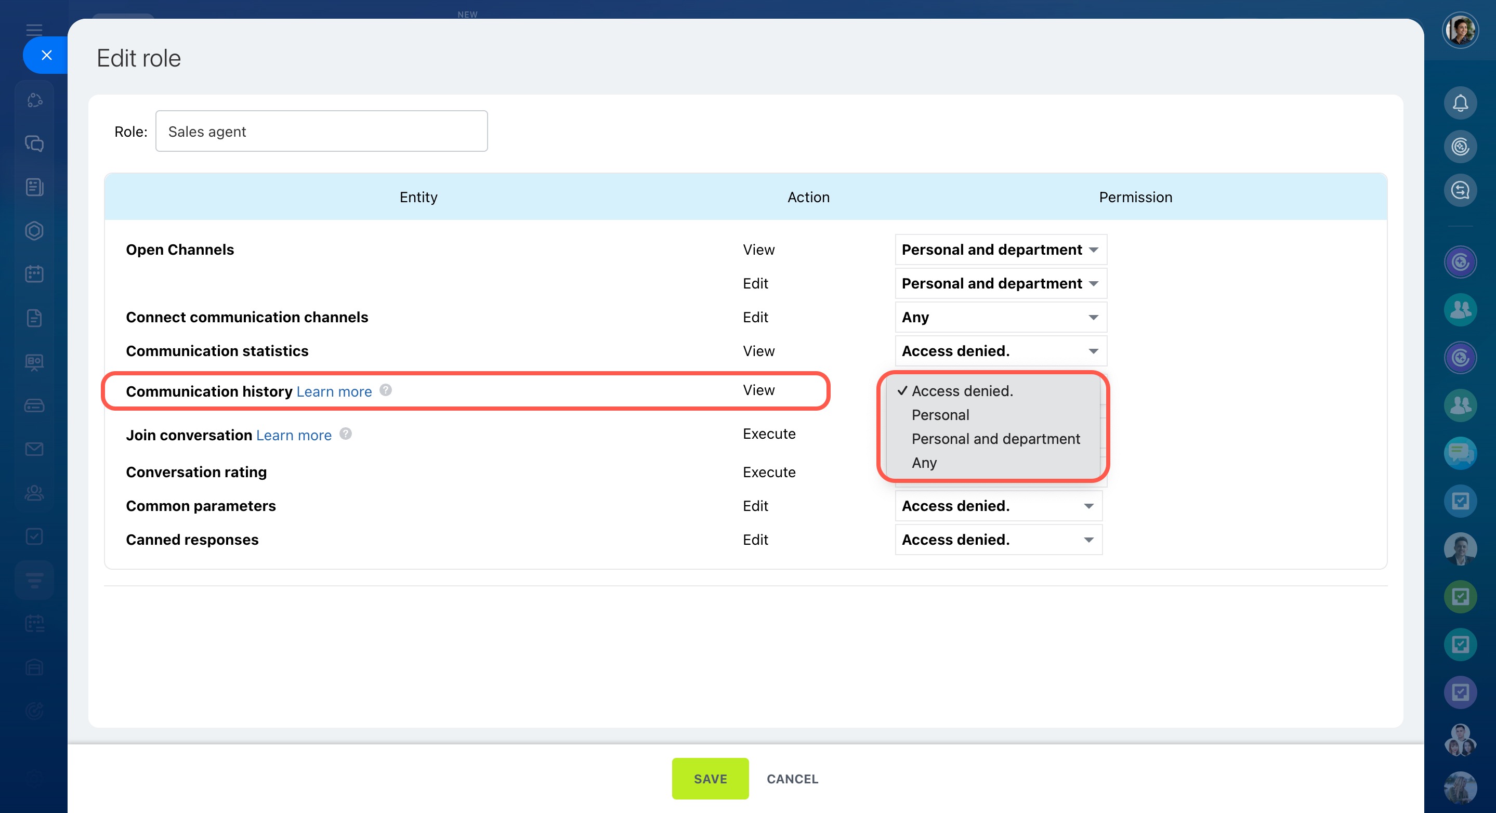1496x813 pixels.
Task: Expand Connect communication channels permission dropdown
Action: coord(1000,317)
